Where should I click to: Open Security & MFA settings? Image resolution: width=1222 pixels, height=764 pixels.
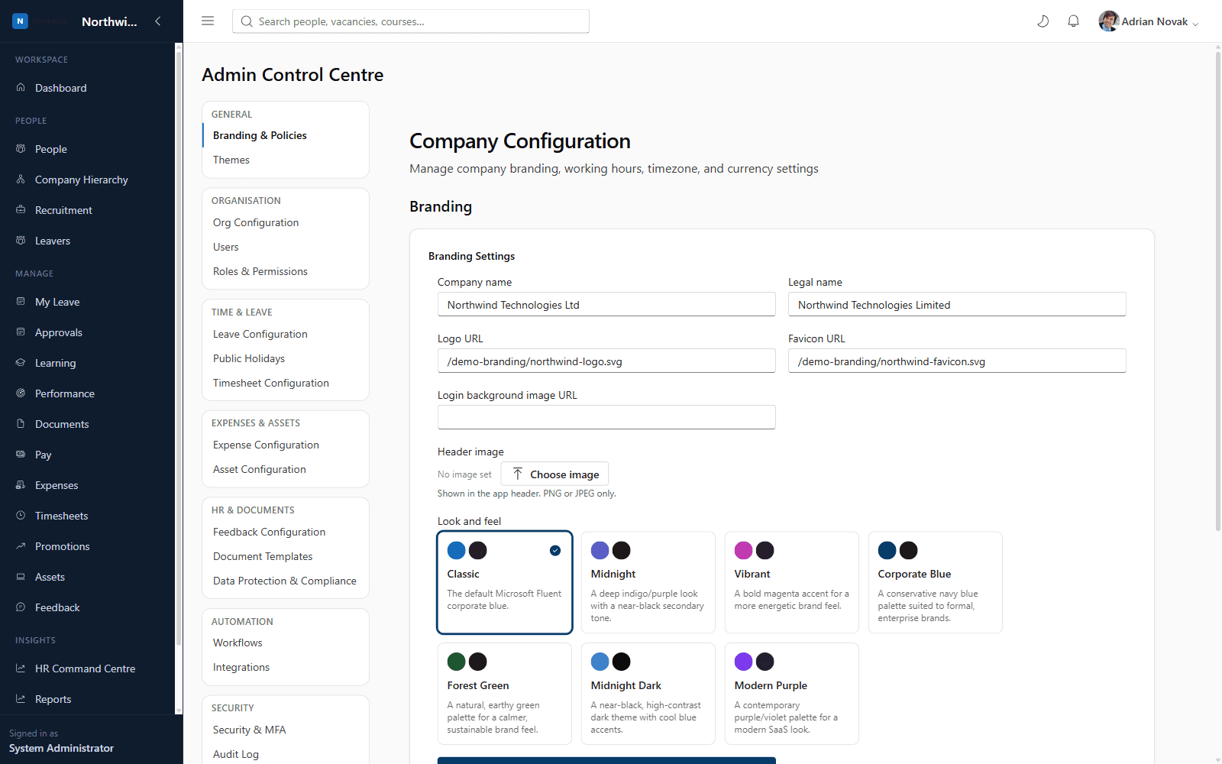pyautogui.click(x=286, y=730)
